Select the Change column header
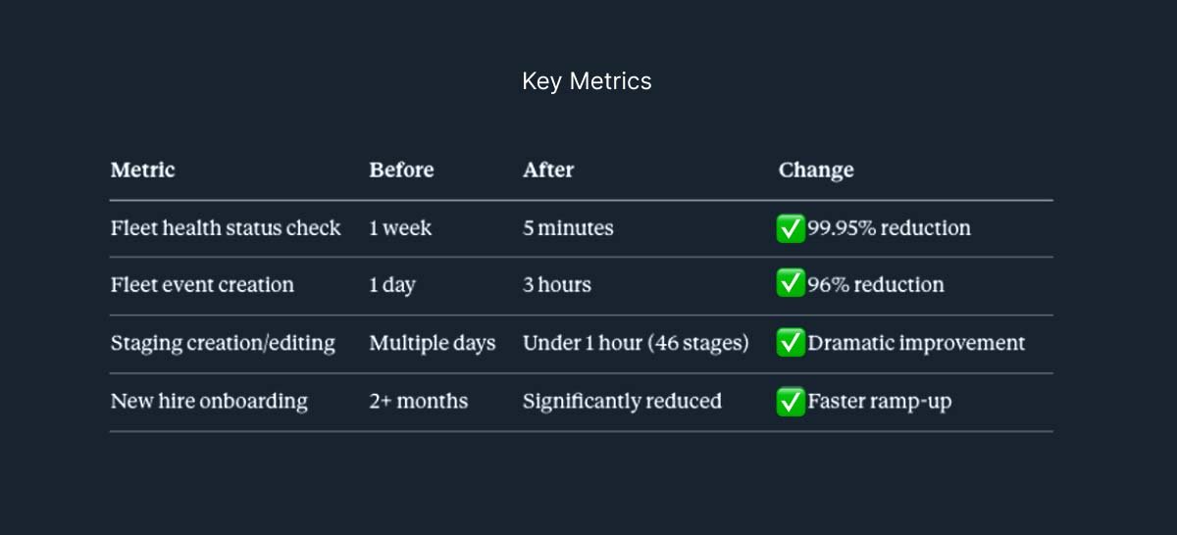1177x535 pixels. click(x=816, y=170)
